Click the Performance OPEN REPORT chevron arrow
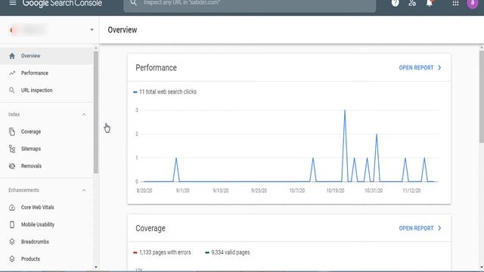The height and width of the screenshot is (272, 484). pos(439,67)
